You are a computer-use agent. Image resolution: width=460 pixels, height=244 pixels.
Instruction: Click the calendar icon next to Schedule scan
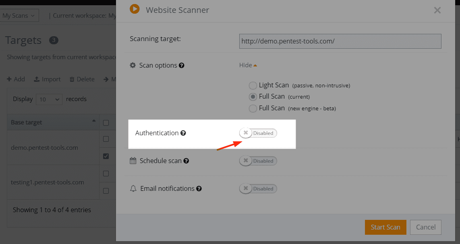tap(133, 161)
